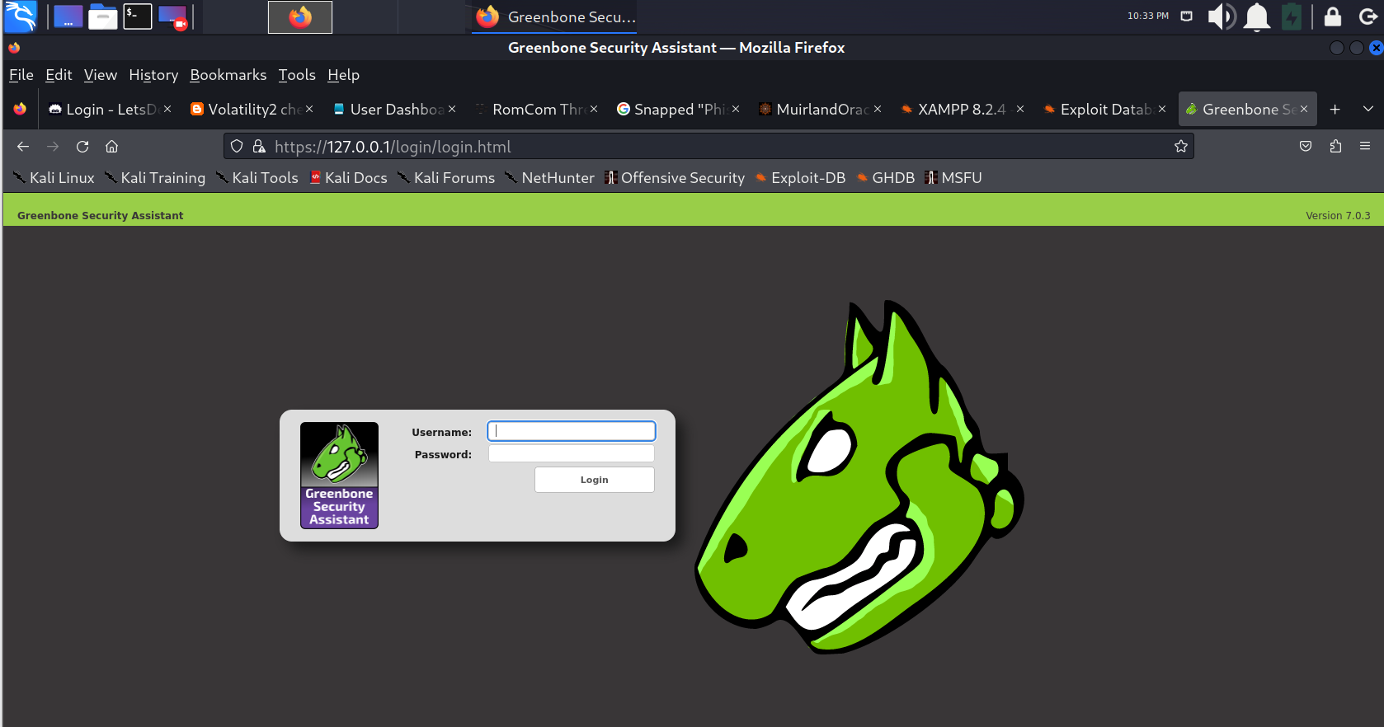Screen dimensions: 1384x727
Task: Open the Firefox hamburger application menu
Action: [x=1365, y=146]
